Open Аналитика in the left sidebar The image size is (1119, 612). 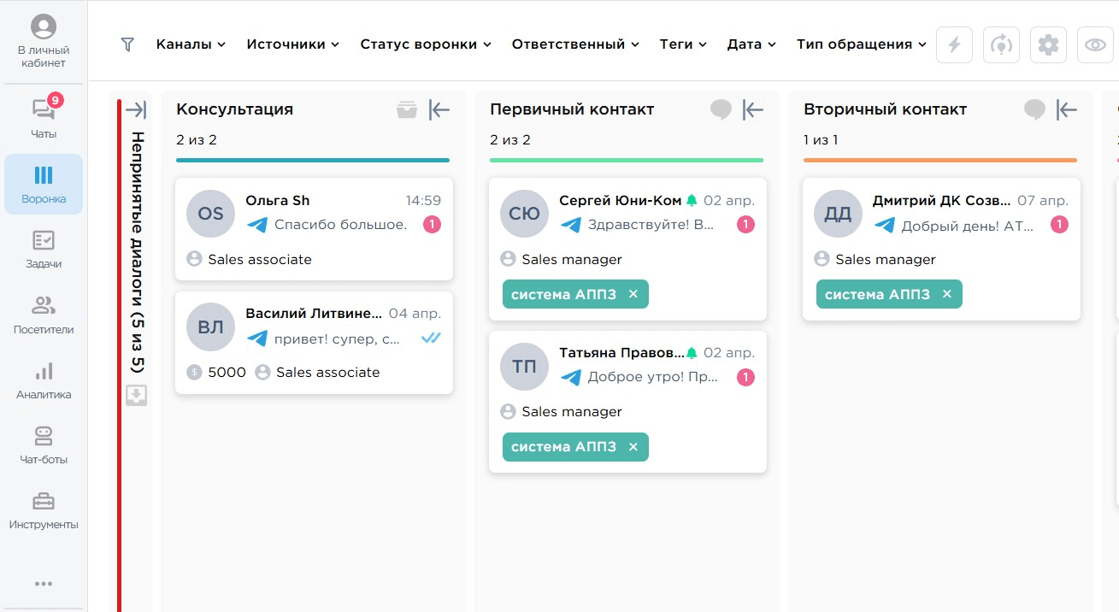pyautogui.click(x=44, y=380)
